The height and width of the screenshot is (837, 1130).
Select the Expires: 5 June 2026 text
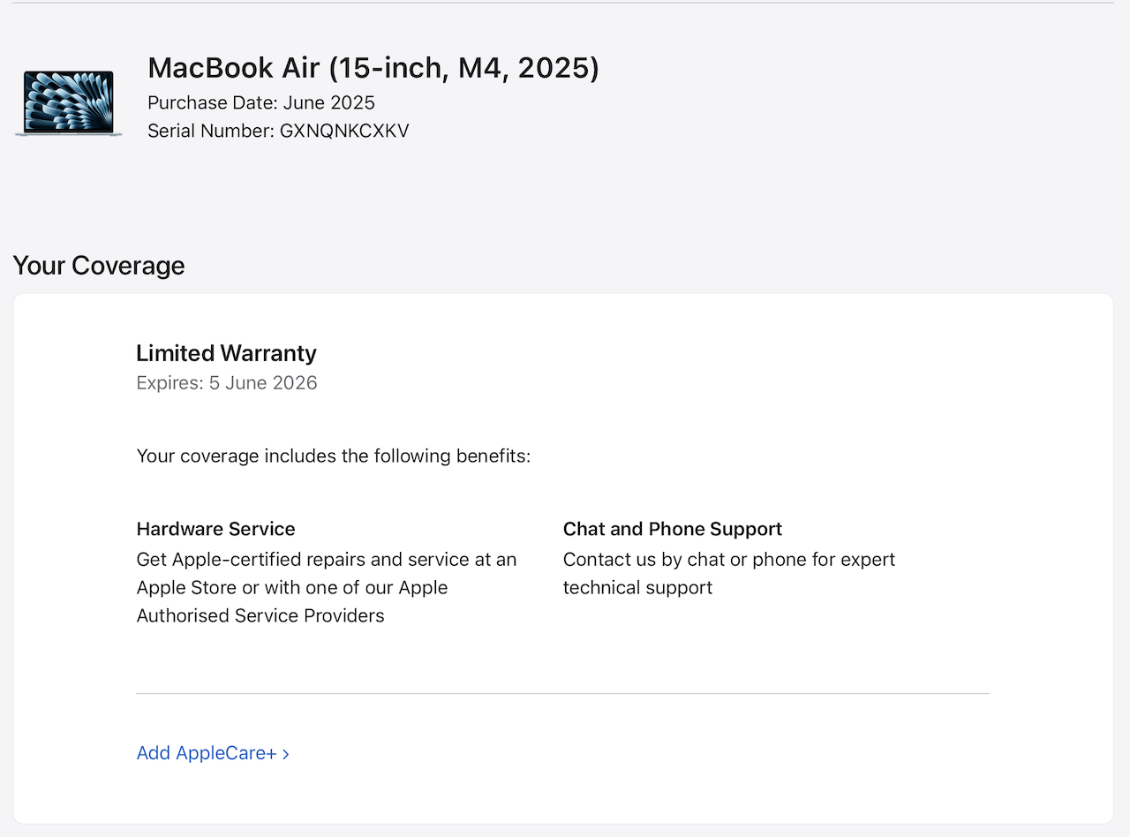pos(227,383)
